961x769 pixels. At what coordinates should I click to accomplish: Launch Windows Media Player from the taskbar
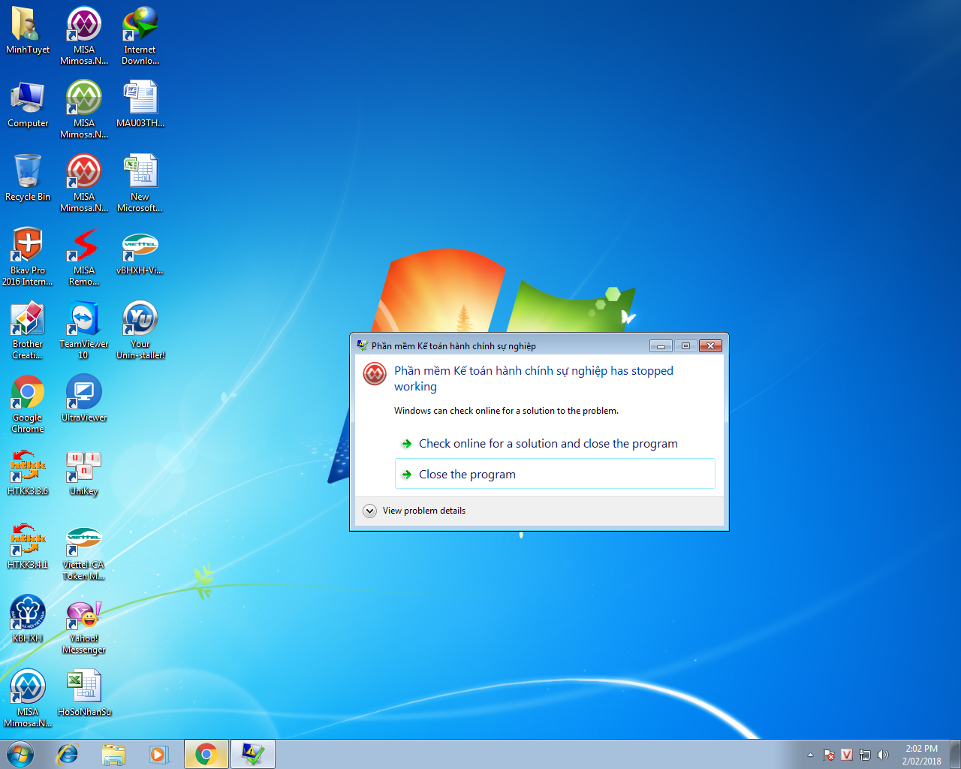[159, 754]
